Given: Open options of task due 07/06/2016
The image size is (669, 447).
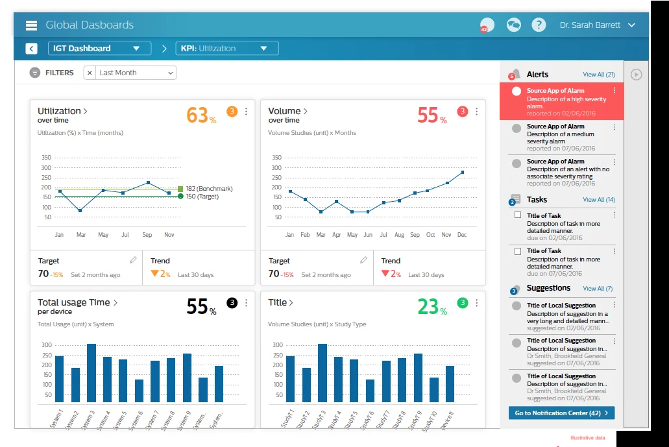Looking at the screenshot, I should pos(614,251).
